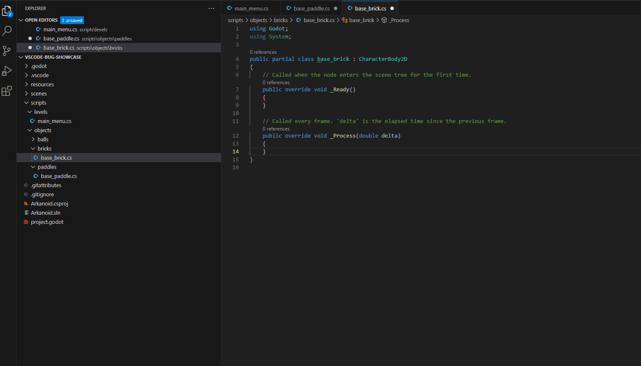This screenshot has height=366, width=641.
Task: Switch to the main_menu.cs tab
Action: (x=251, y=8)
